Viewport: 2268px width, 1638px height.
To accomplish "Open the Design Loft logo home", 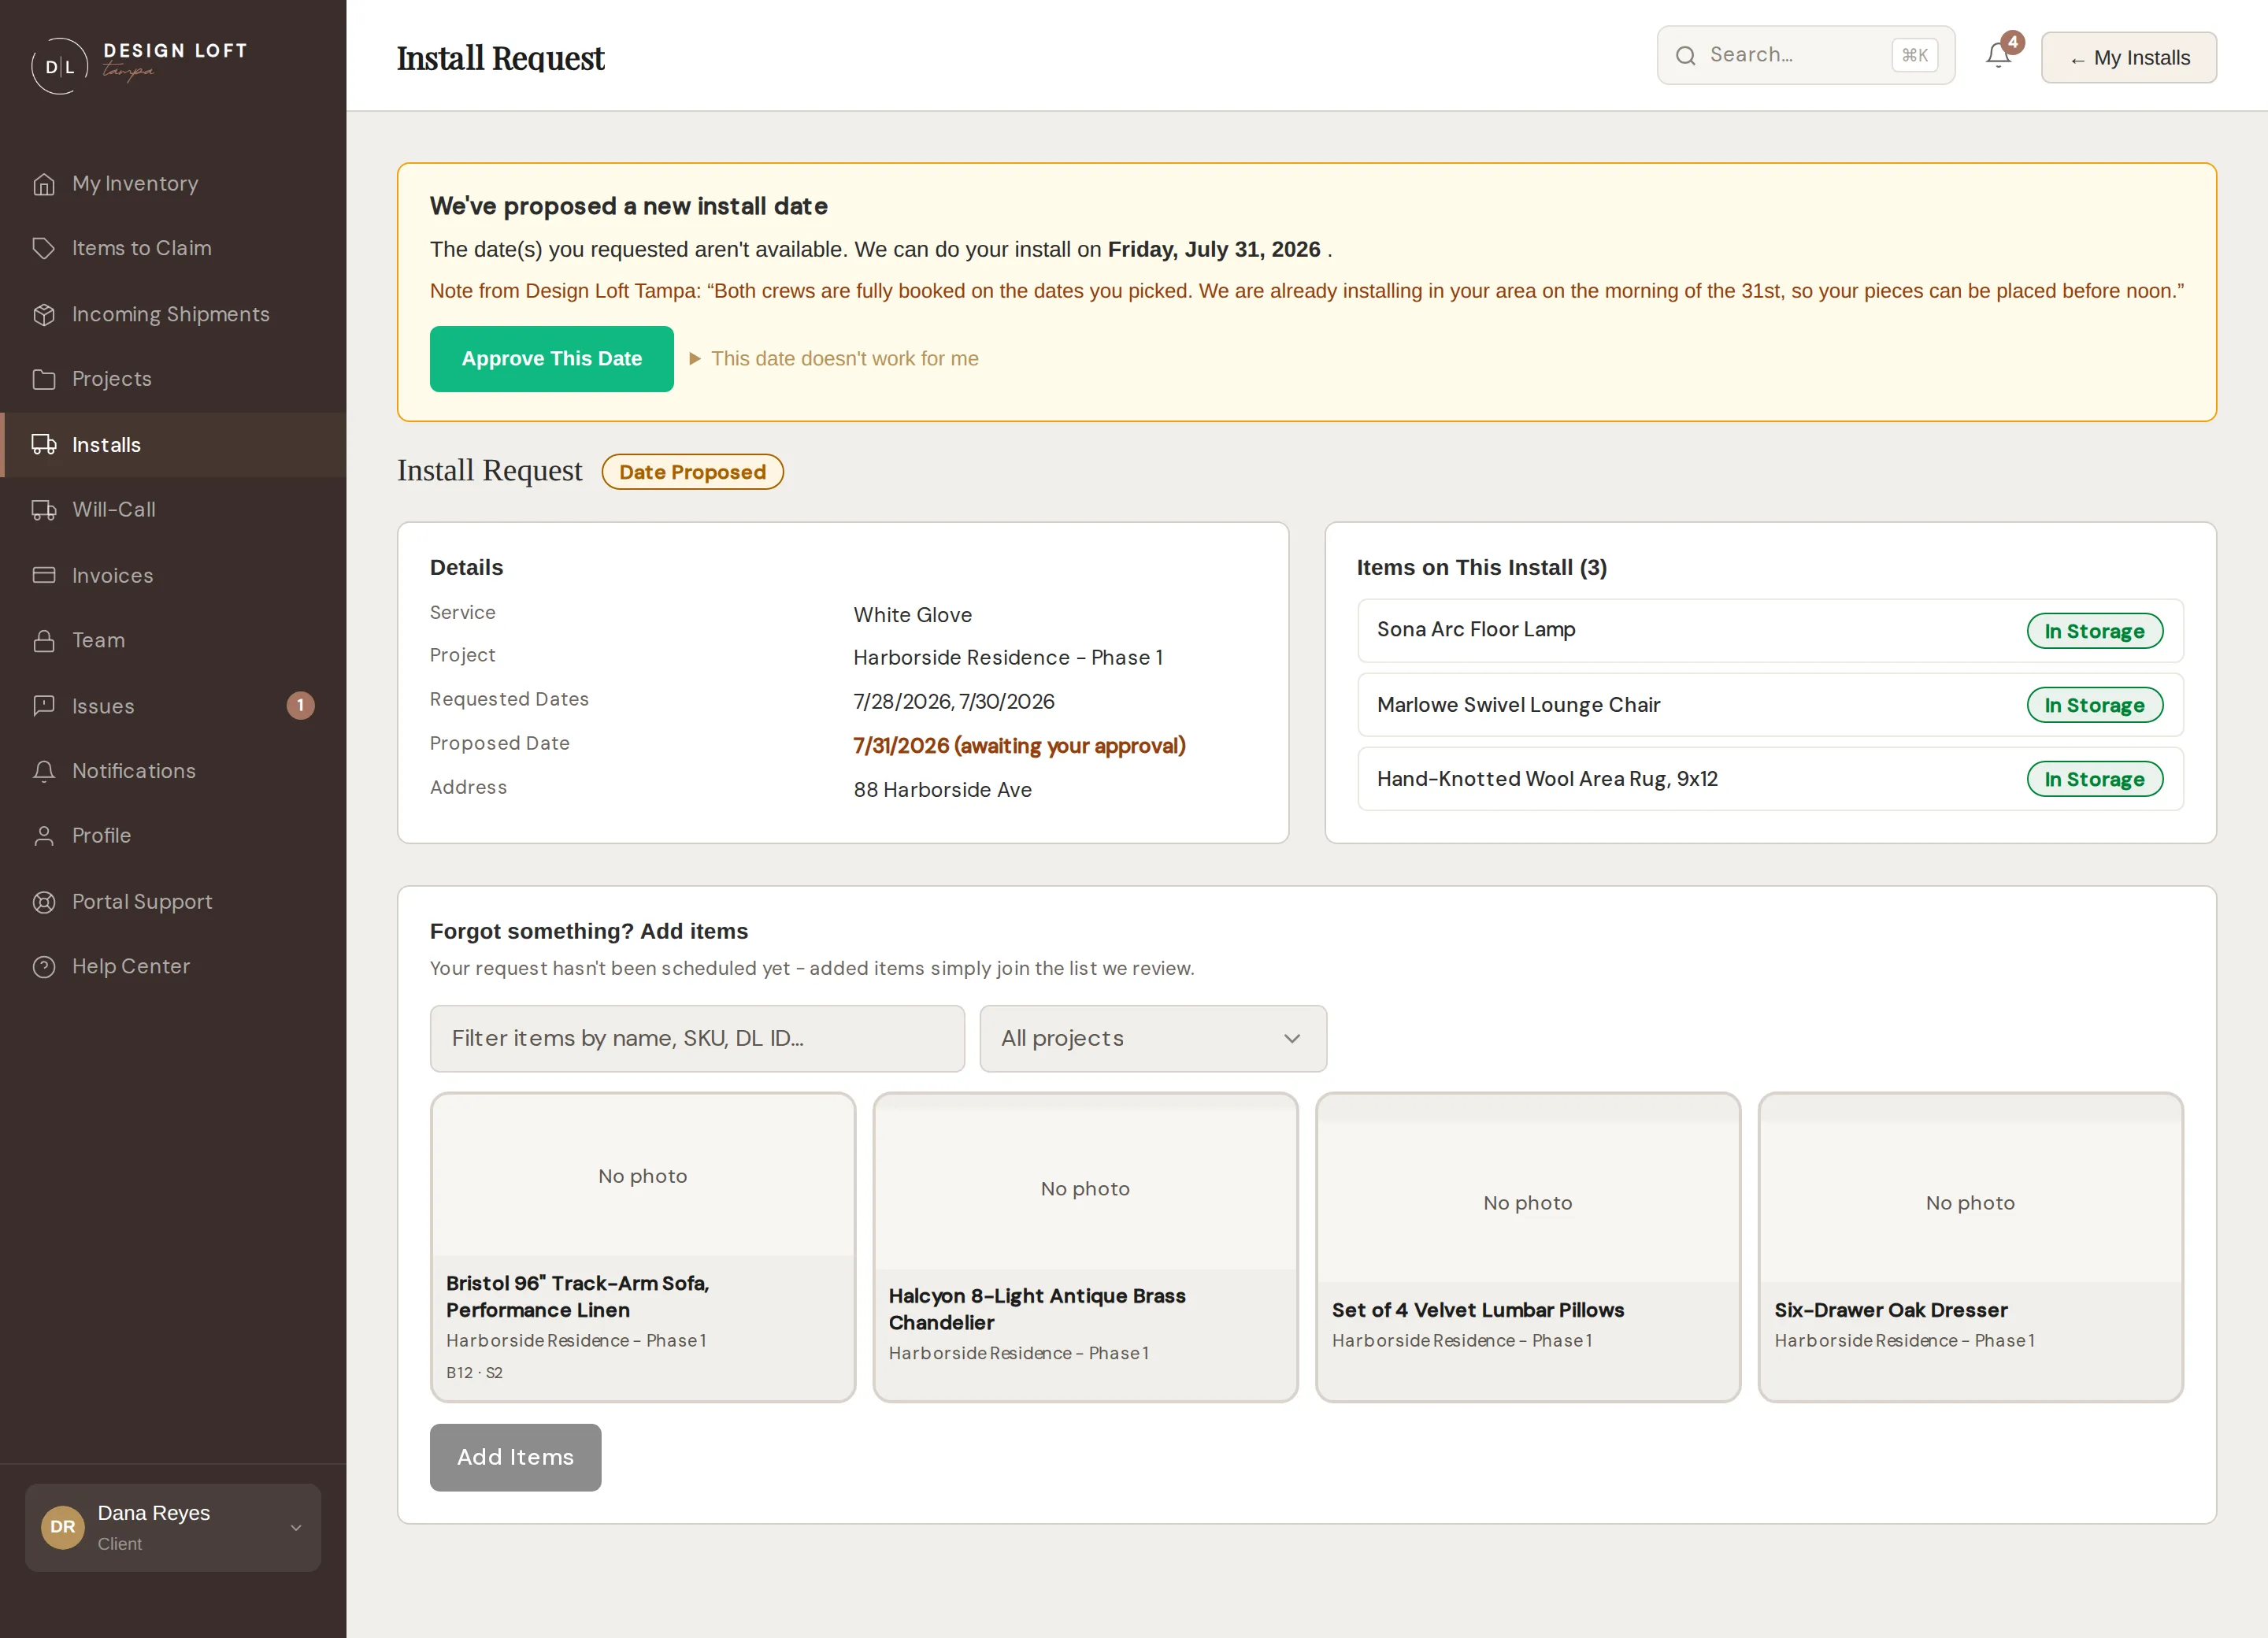I will pyautogui.click(x=139, y=65).
